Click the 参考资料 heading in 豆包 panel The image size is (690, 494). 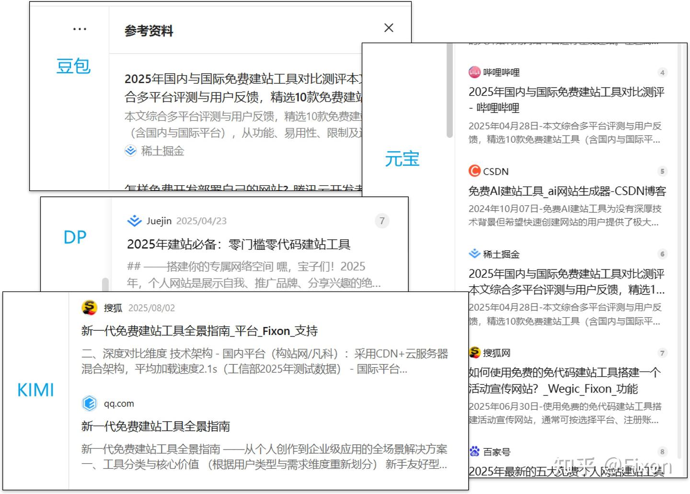pyautogui.click(x=149, y=31)
